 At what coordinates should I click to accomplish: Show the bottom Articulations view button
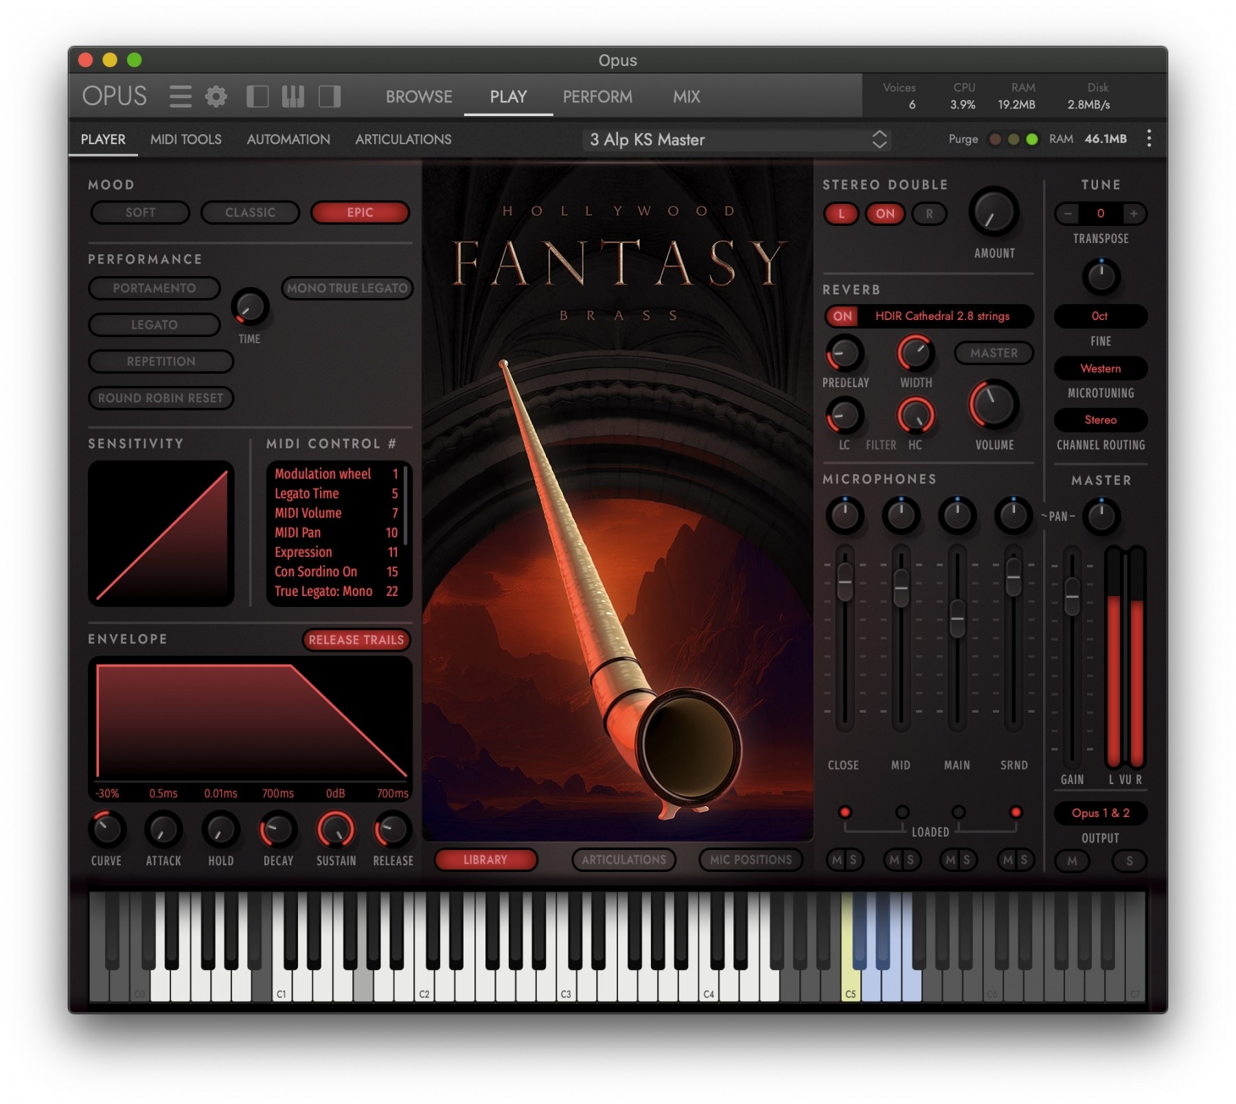pos(624,860)
